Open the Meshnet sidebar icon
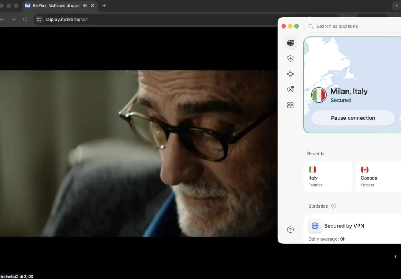 pos(290,74)
